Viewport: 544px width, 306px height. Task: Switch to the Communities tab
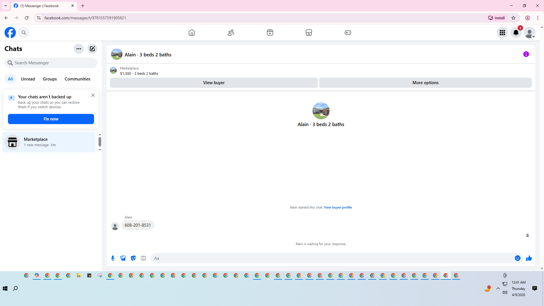pyautogui.click(x=77, y=79)
